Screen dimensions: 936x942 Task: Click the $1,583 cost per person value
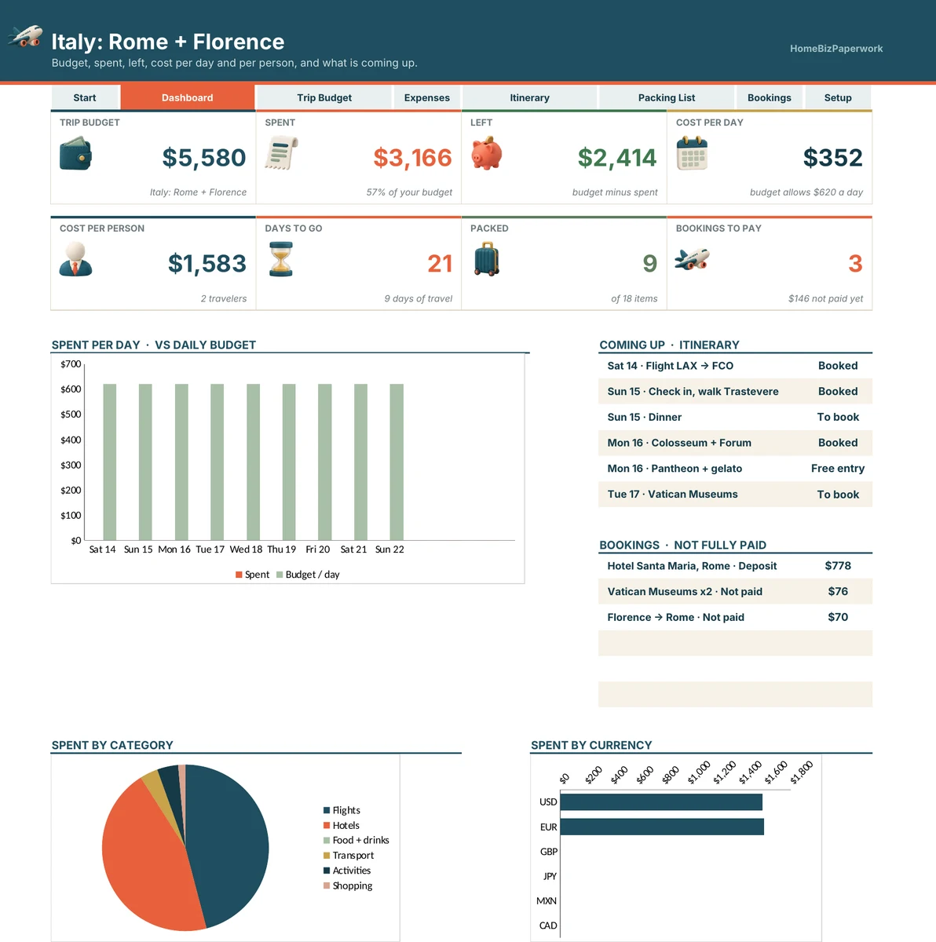tap(207, 264)
